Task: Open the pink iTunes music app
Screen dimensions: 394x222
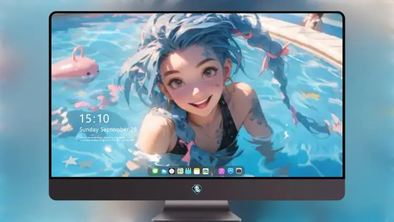Action: (221, 171)
